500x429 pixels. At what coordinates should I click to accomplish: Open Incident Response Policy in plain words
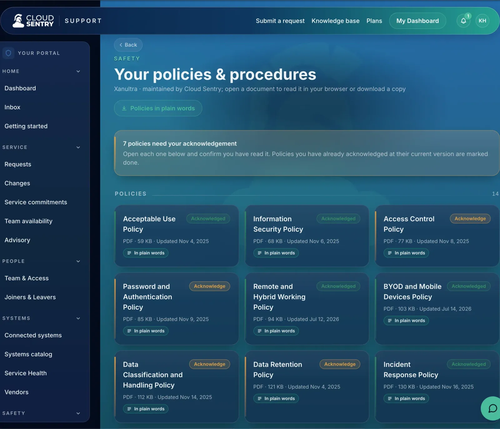406,399
